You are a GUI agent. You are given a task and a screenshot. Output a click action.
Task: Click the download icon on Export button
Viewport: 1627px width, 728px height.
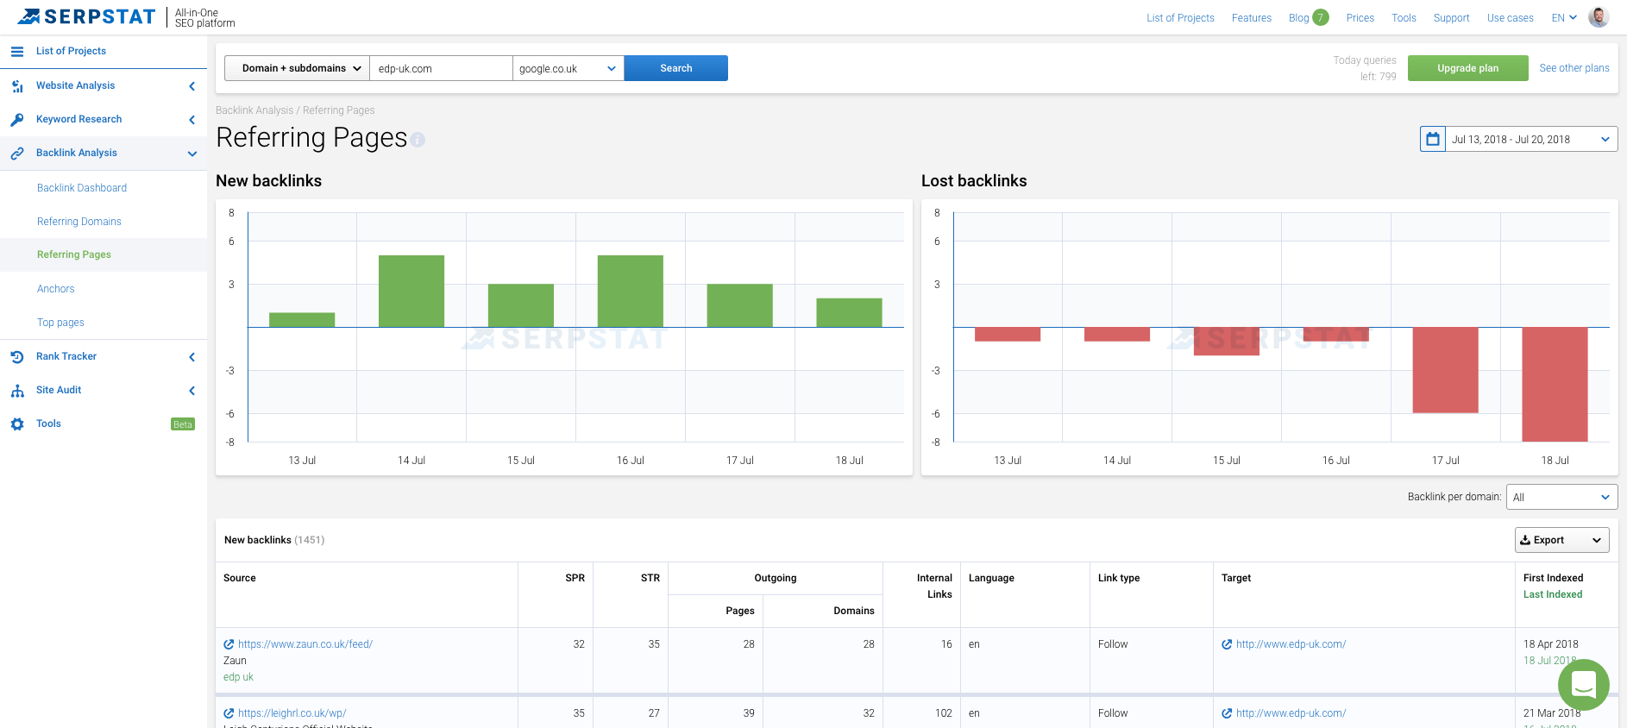pos(1525,540)
